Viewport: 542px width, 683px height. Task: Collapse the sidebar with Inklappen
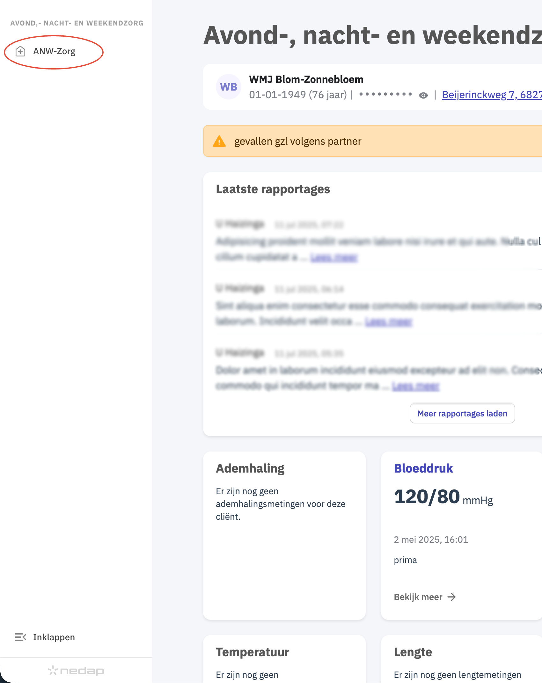[x=45, y=637]
